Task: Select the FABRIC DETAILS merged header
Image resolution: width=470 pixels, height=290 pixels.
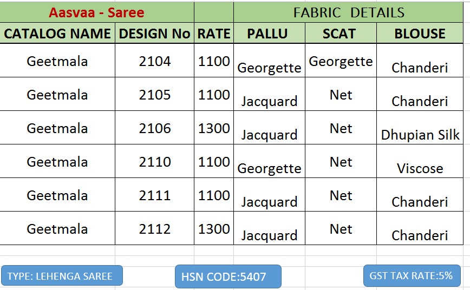Action: coord(349,12)
